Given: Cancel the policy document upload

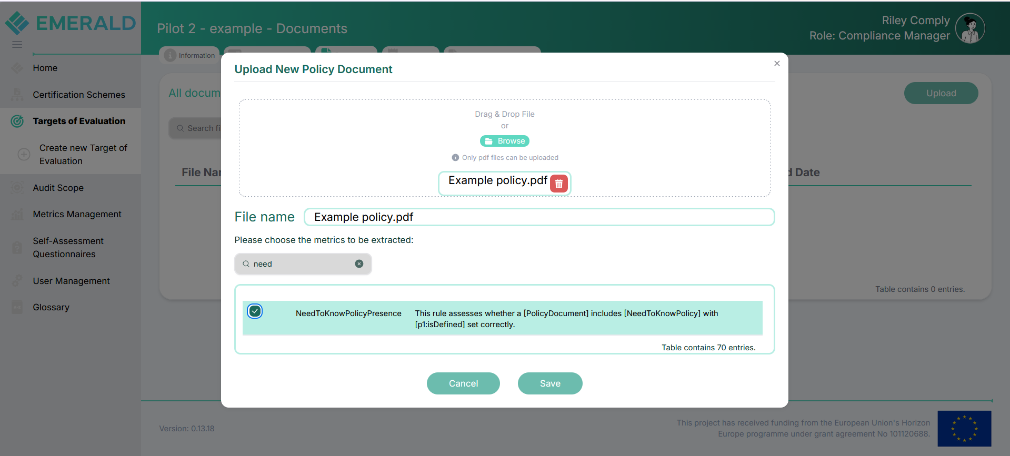Looking at the screenshot, I should [463, 383].
